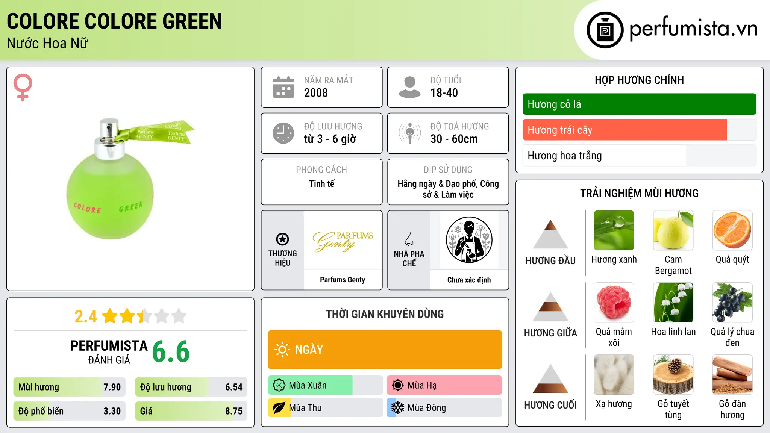Click the Trải nghiệm mùi hương heading
The width and height of the screenshot is (770, 433).
click(639, 193)
